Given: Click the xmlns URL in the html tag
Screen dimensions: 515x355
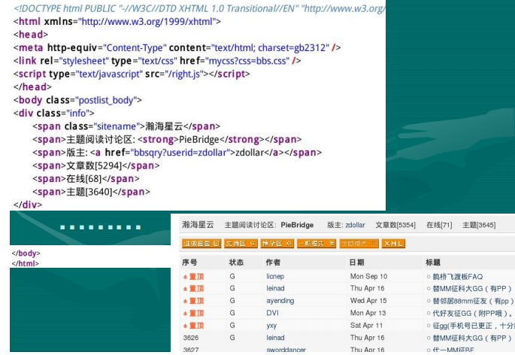Looking at the screenshot, I should pos(148,21).
